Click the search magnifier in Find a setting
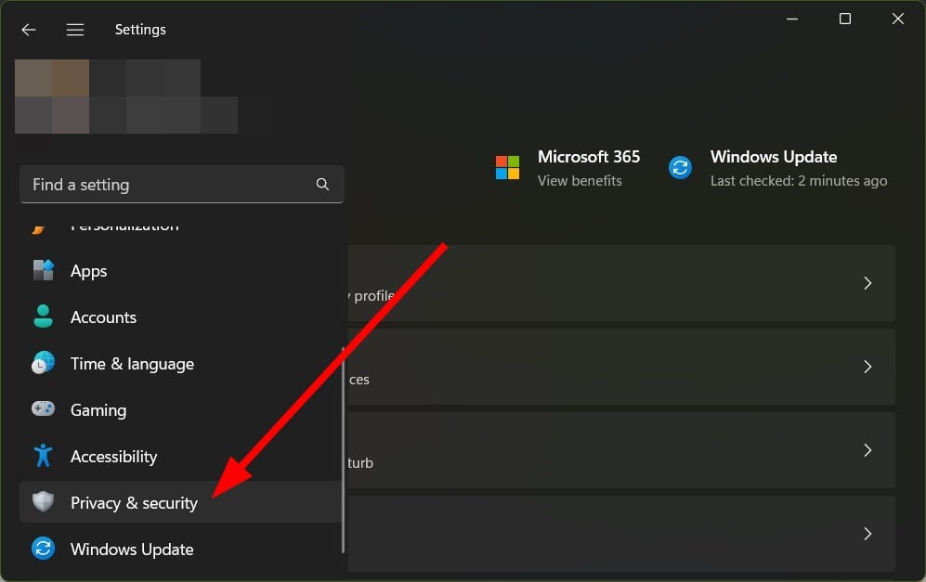Image resolution: width=926 pixels, height=582 pixels. (322, 185)
